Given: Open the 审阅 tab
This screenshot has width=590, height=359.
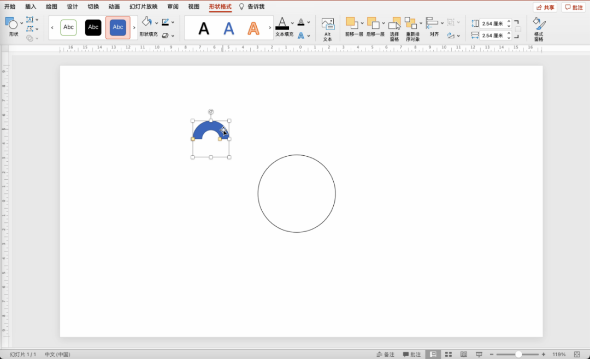Looking at the screenshot, I should (173, 7).
